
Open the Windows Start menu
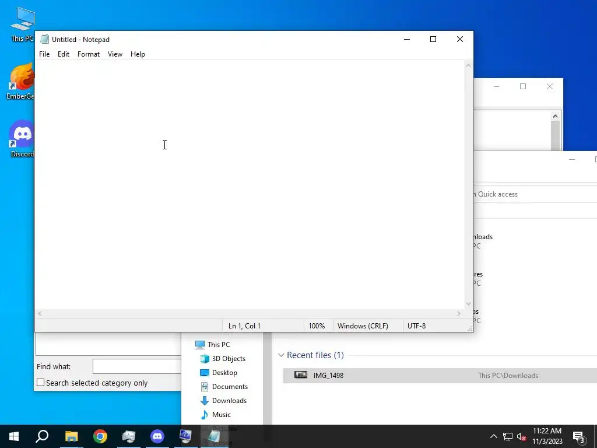pos(14,436)
